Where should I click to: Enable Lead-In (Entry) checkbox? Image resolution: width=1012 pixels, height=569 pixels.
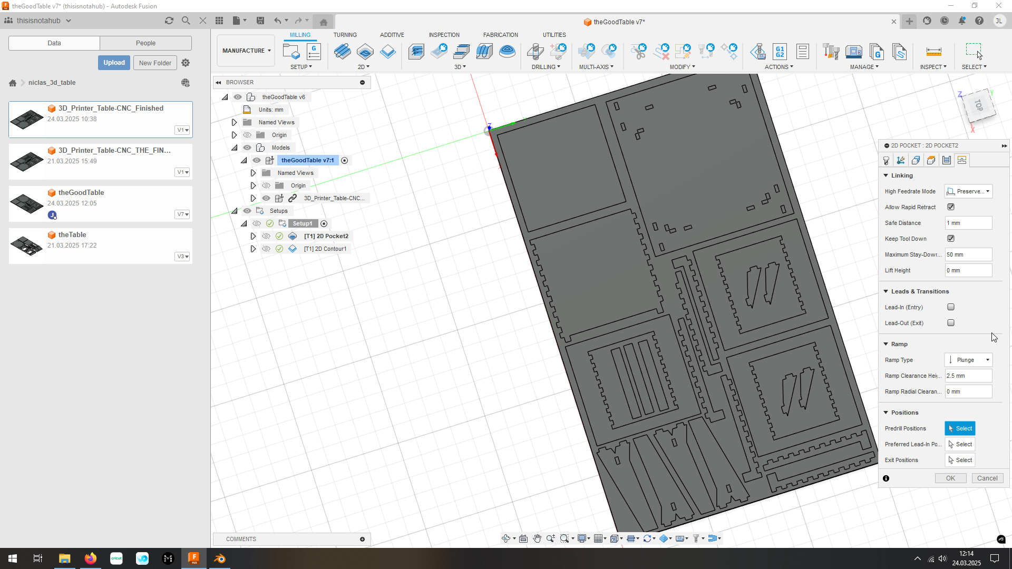pos(951,307)
